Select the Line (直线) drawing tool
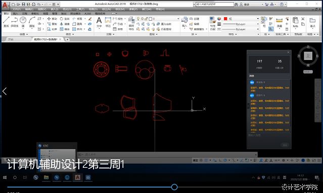 tap(6, 22)
